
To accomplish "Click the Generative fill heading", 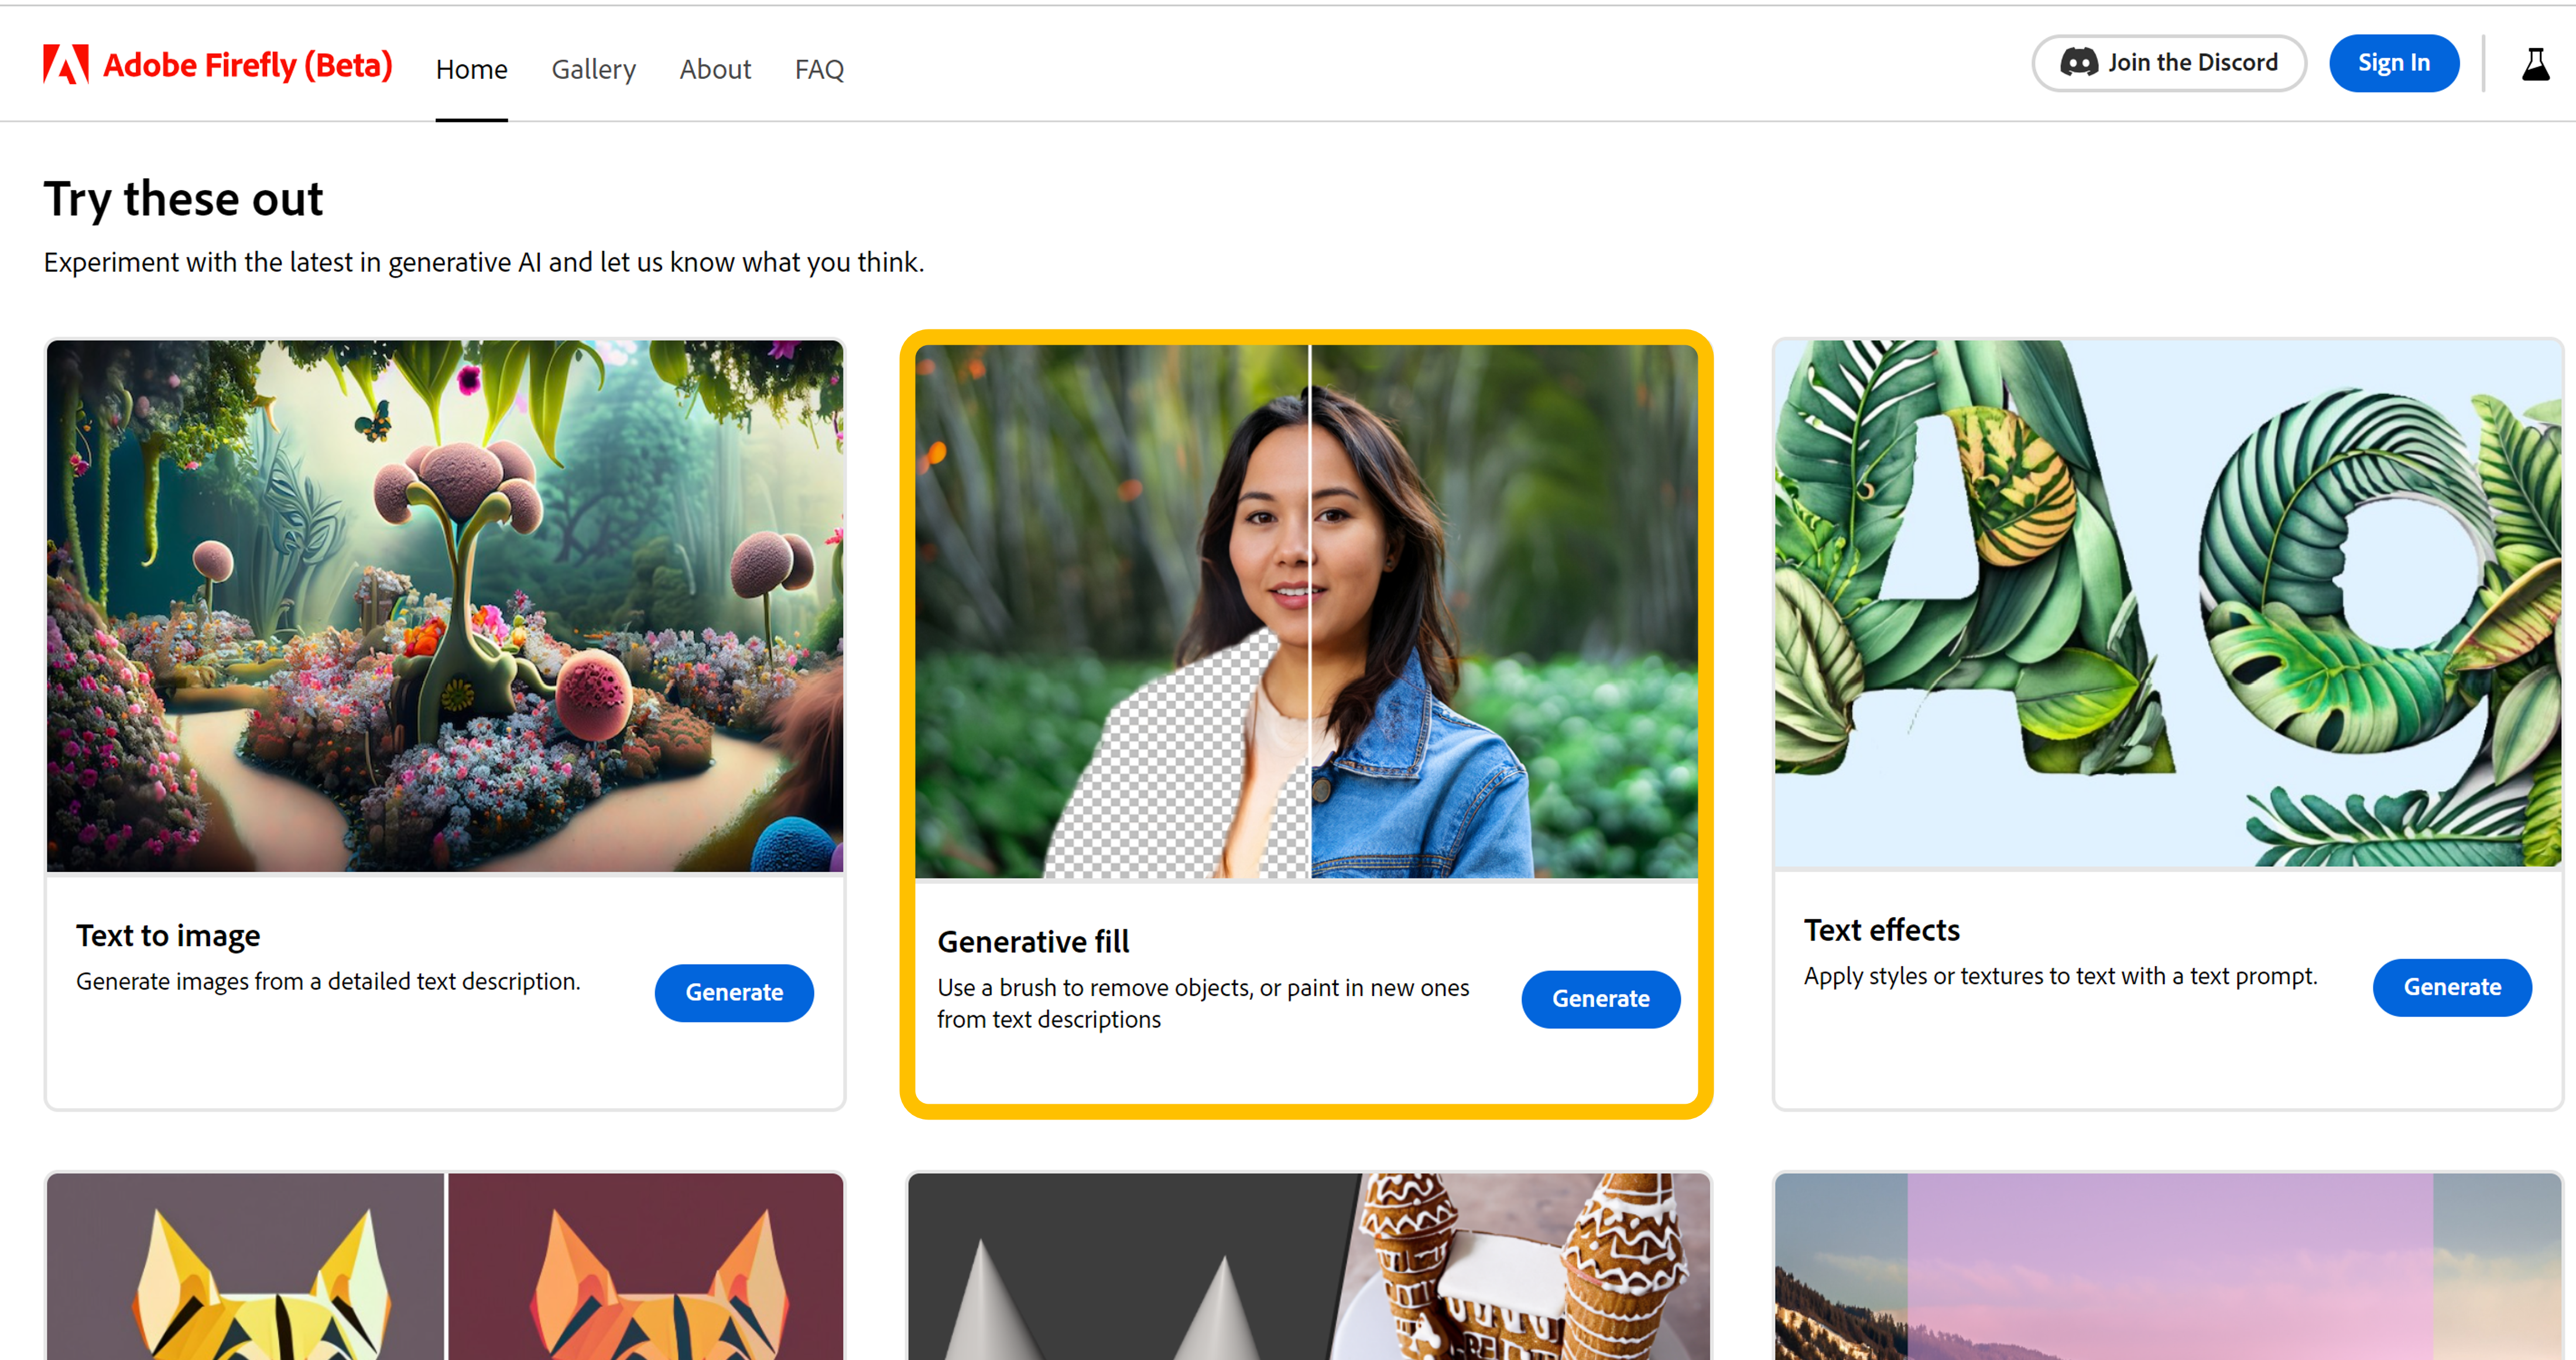I will [x=1033, y=942].
